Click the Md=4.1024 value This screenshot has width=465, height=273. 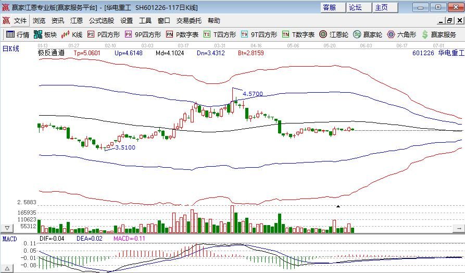click(170, 53)
